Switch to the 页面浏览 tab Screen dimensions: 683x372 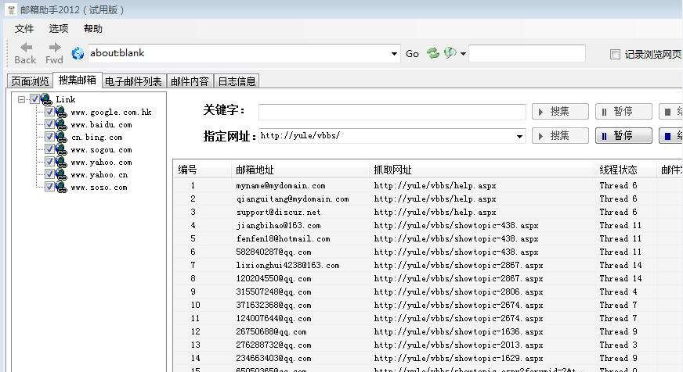30,81
